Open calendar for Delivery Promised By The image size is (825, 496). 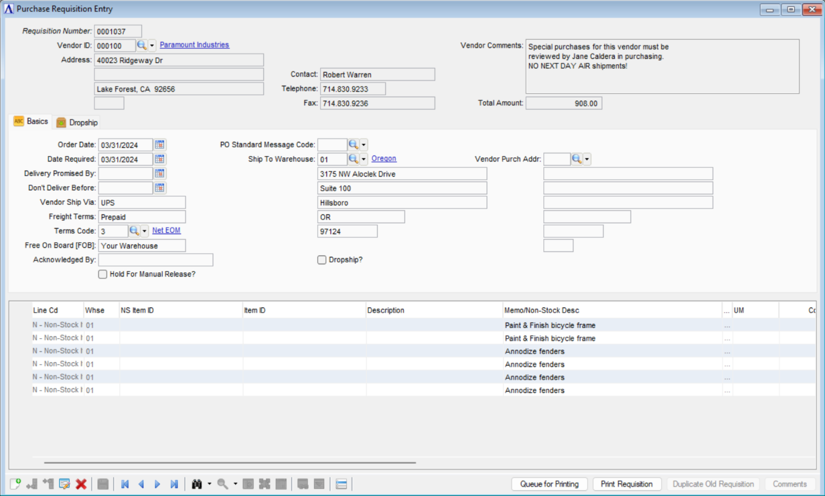pyautogui.click(x=160, y=173)
